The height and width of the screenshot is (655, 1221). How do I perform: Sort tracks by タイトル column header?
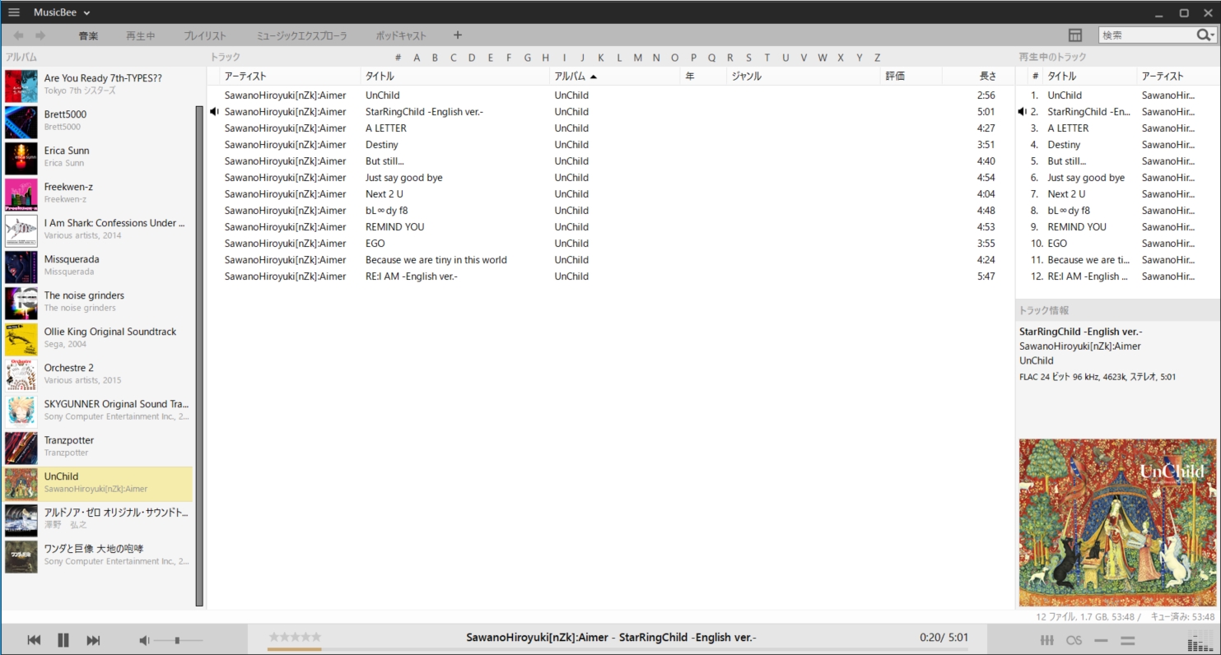455,76
